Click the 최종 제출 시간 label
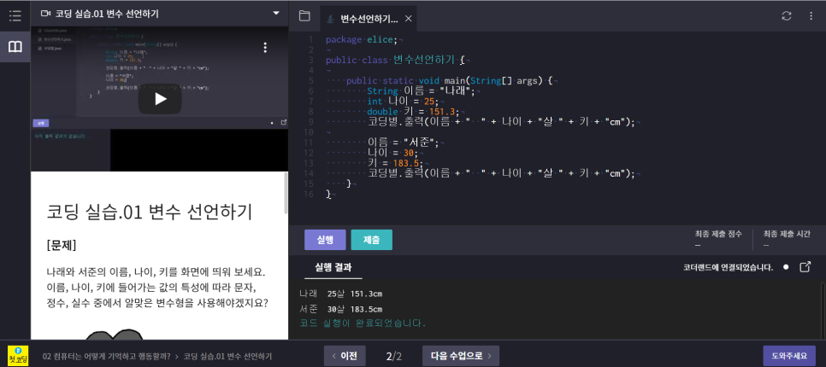This screenshot has height=367, width=826. [787, 234]
